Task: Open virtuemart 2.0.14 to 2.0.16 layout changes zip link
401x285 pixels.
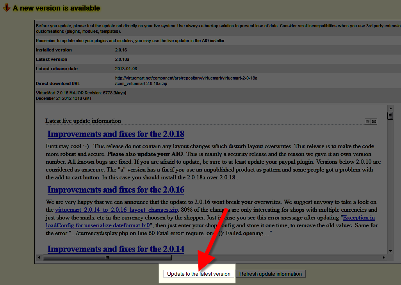Action: click(117, 210)
